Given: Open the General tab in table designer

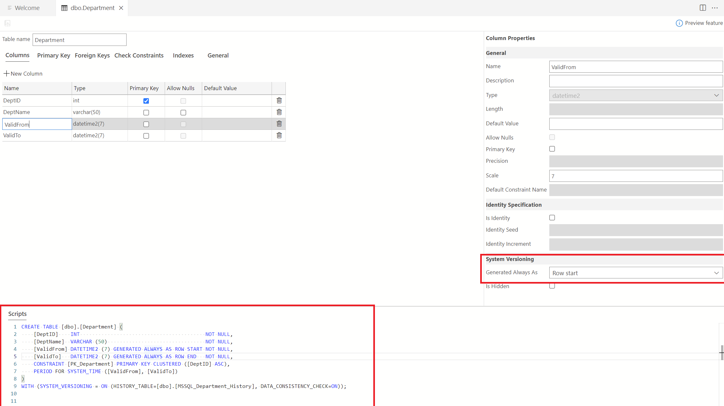Looking at the screenshot, I should [218, 55].
